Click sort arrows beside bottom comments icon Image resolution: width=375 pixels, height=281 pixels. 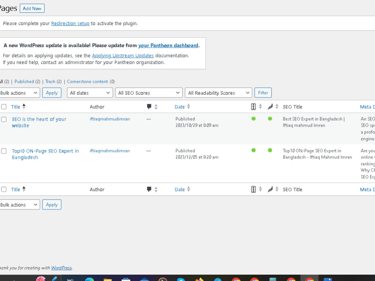pos(156,189)
